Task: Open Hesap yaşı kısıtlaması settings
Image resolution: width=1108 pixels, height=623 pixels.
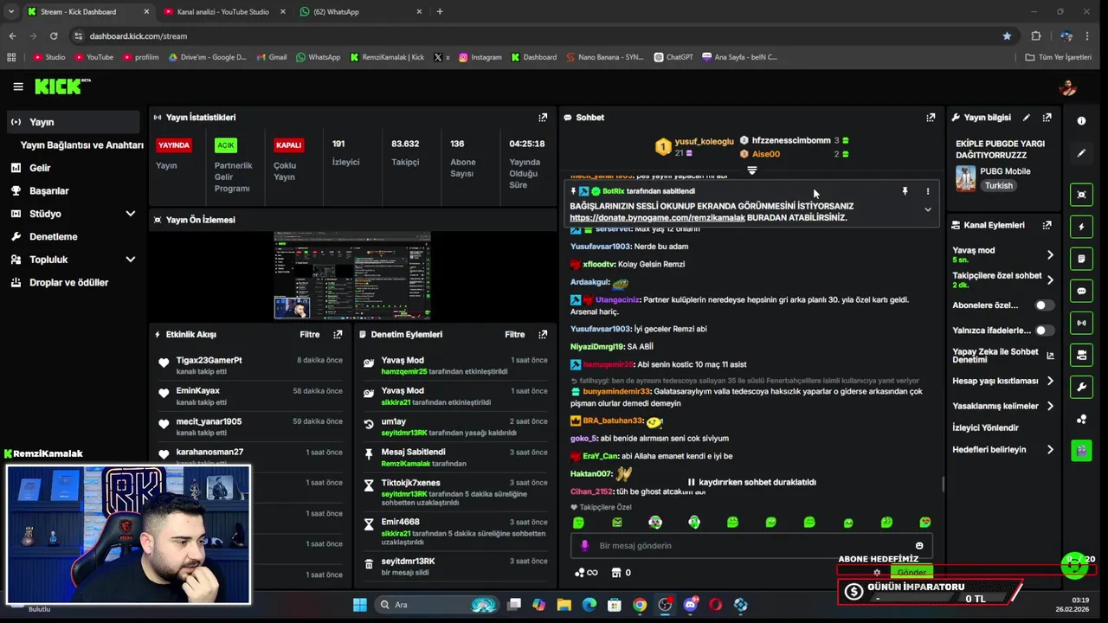Action: click(1003, 381)
